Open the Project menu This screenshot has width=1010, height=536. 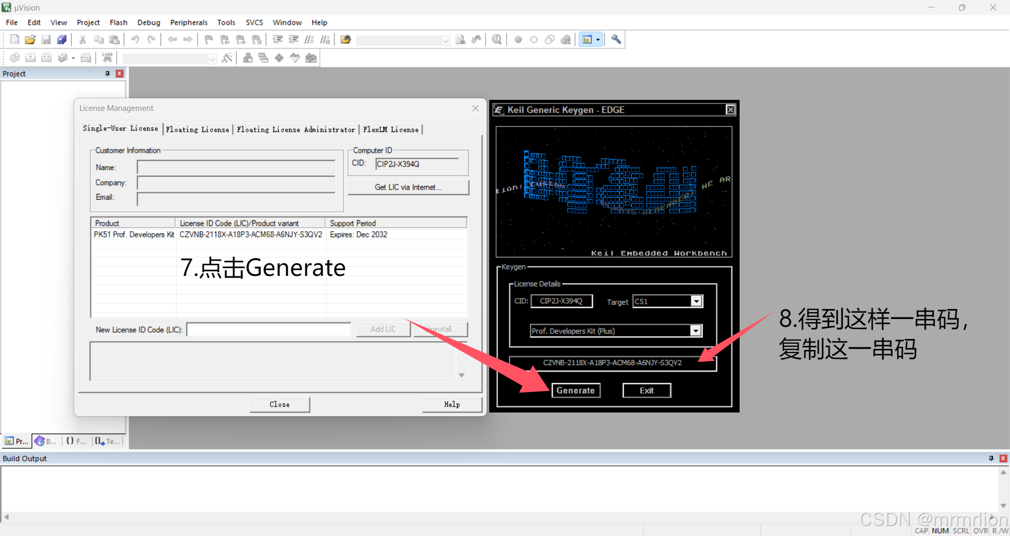(x=88, y=23)
